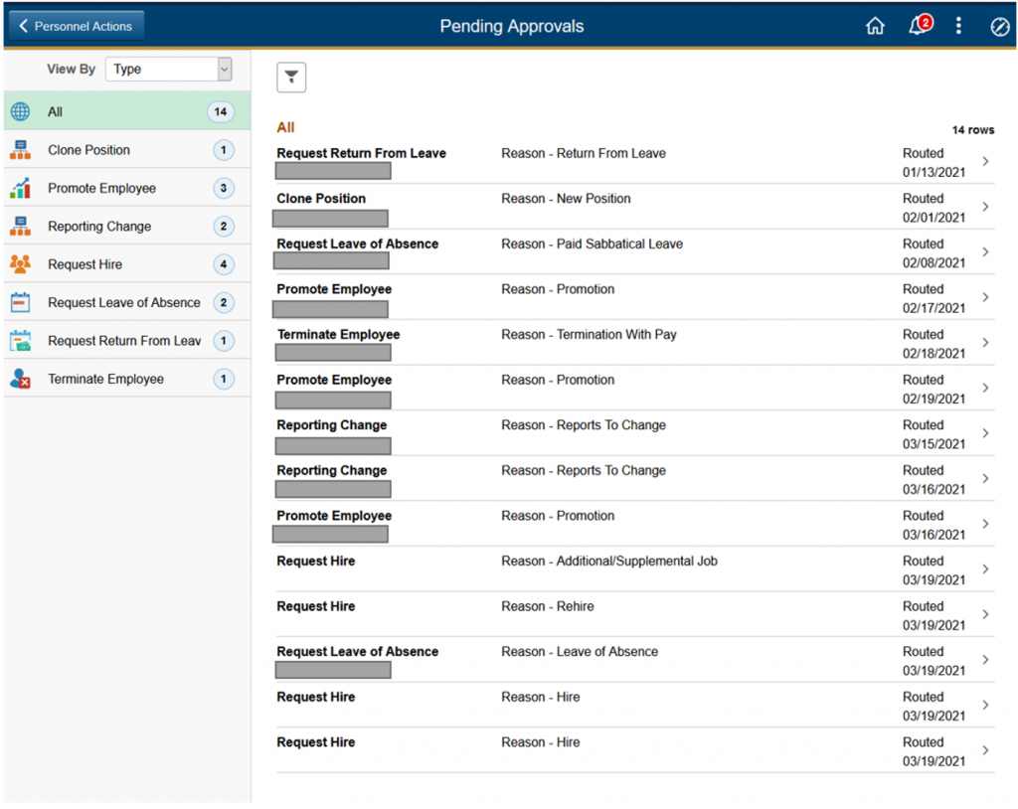Click the Pending Approvals page title

click(512, 26)
